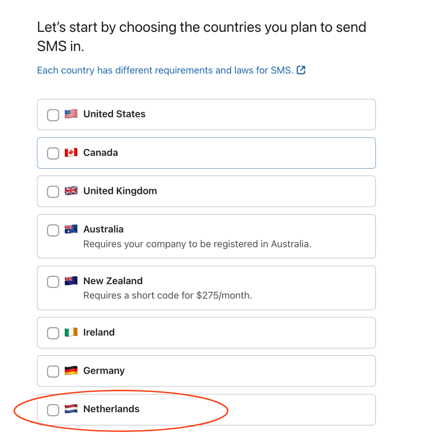
Task: Tick the United Kingdom checkbox
Action: tap(53, 192)
